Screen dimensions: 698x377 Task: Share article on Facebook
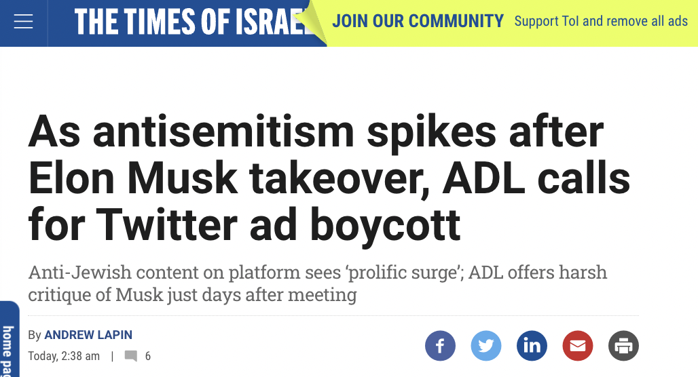[x=440, y=346]
